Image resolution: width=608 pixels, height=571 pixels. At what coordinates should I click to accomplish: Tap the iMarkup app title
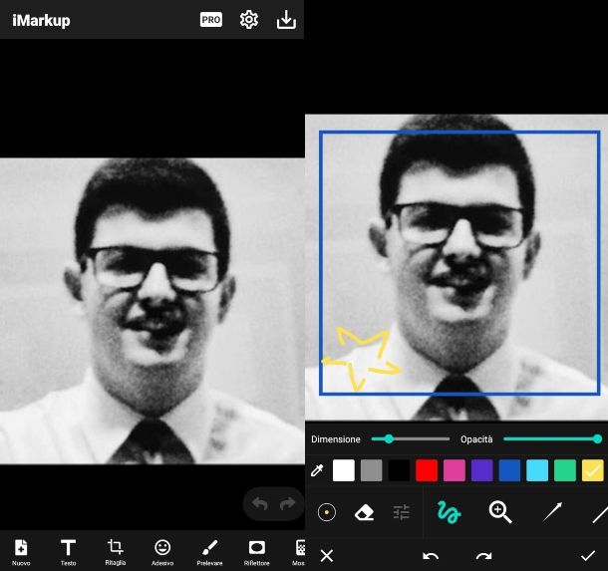41,20
